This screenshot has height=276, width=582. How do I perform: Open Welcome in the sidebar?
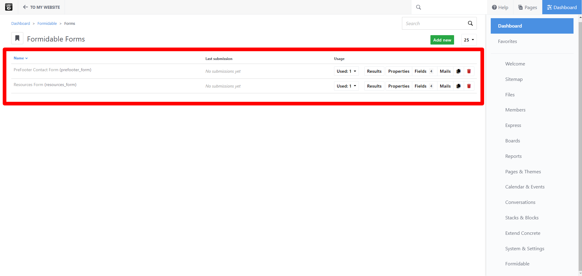(515, 64)
